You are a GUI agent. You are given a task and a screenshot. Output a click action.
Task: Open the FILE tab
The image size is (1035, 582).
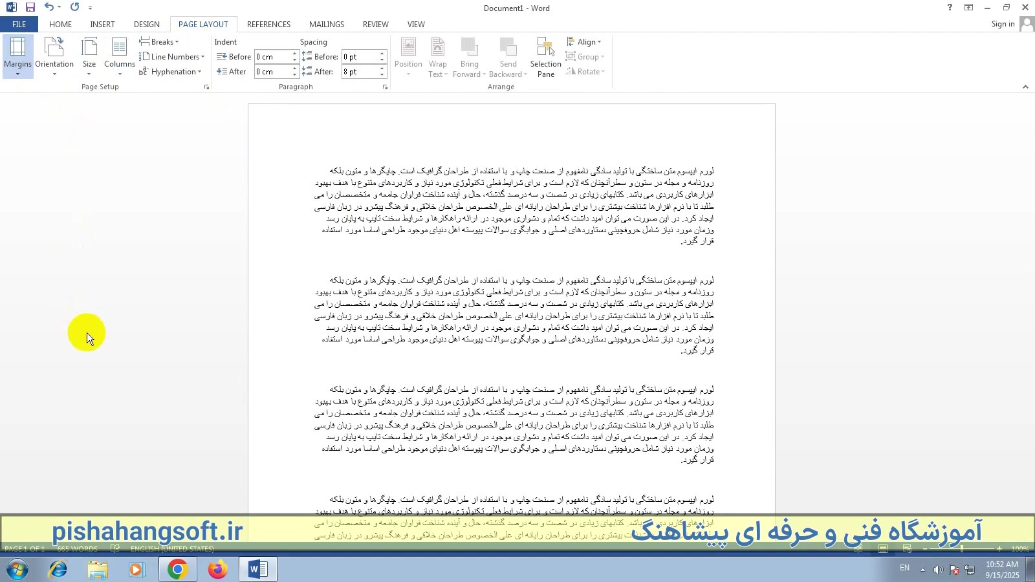tap(19, 25)
